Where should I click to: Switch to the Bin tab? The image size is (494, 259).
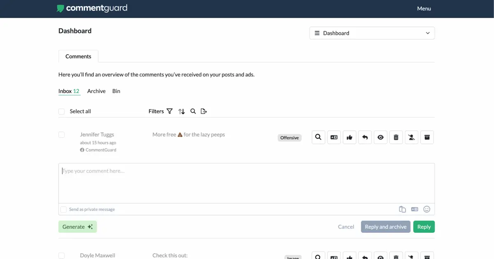(x=116, y=91)
